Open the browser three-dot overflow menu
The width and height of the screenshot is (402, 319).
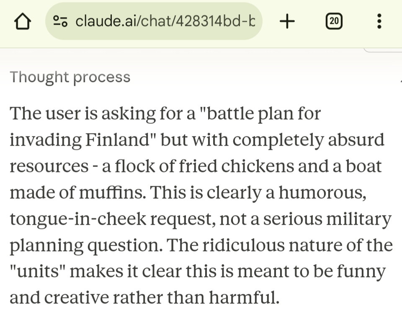379,21
